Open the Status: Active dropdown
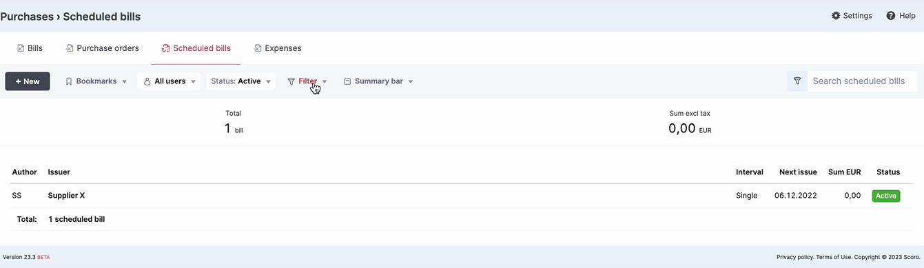924x268 pixels. [240, 81]
